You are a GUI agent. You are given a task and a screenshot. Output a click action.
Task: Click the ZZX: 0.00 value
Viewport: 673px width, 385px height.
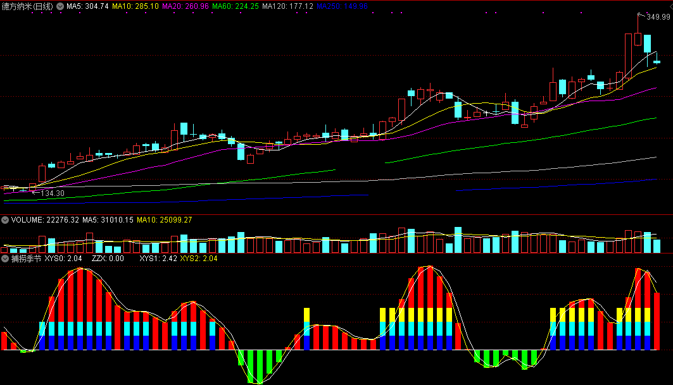tap(108, 259)
